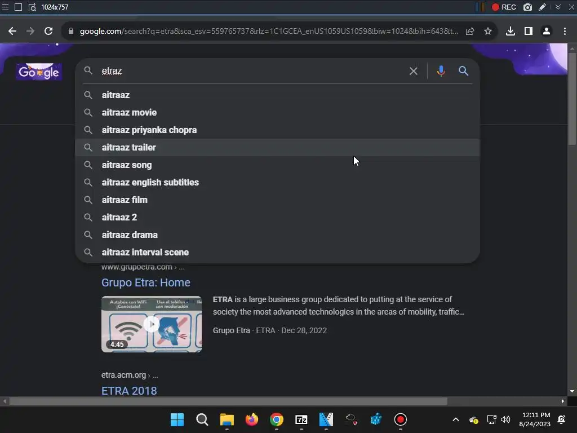Click the recorder full-screen square icon
This screenshot has height=433, width=577.
[x=18, y=7]
